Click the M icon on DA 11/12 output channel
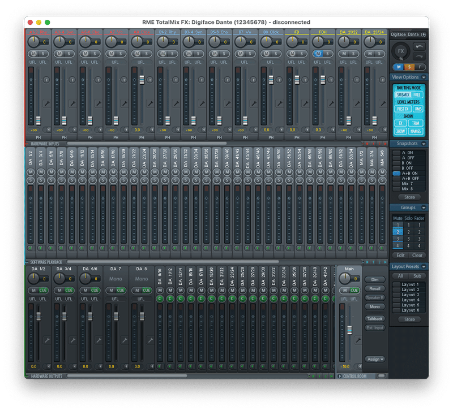Viewport: 453px width, 411px height. pyautogui.click(x=170, y=291)
